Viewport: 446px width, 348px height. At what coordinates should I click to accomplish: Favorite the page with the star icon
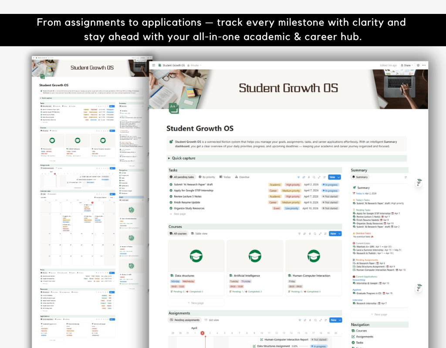click(x=418, y=65)
